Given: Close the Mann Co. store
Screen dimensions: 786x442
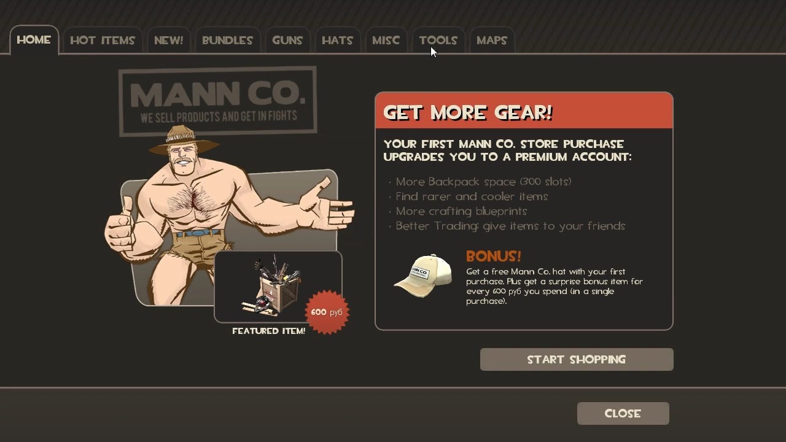Looking at the screenshot, I should 623,414.
